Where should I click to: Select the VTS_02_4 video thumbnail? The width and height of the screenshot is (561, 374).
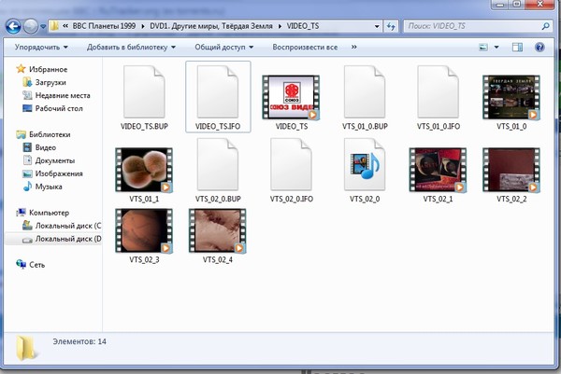(218, 231)
